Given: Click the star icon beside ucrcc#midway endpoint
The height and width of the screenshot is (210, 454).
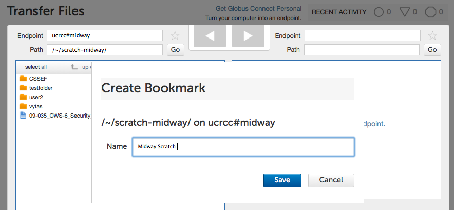Looking at the screenshot, I should pyautogui.click(x=175, y=35).
